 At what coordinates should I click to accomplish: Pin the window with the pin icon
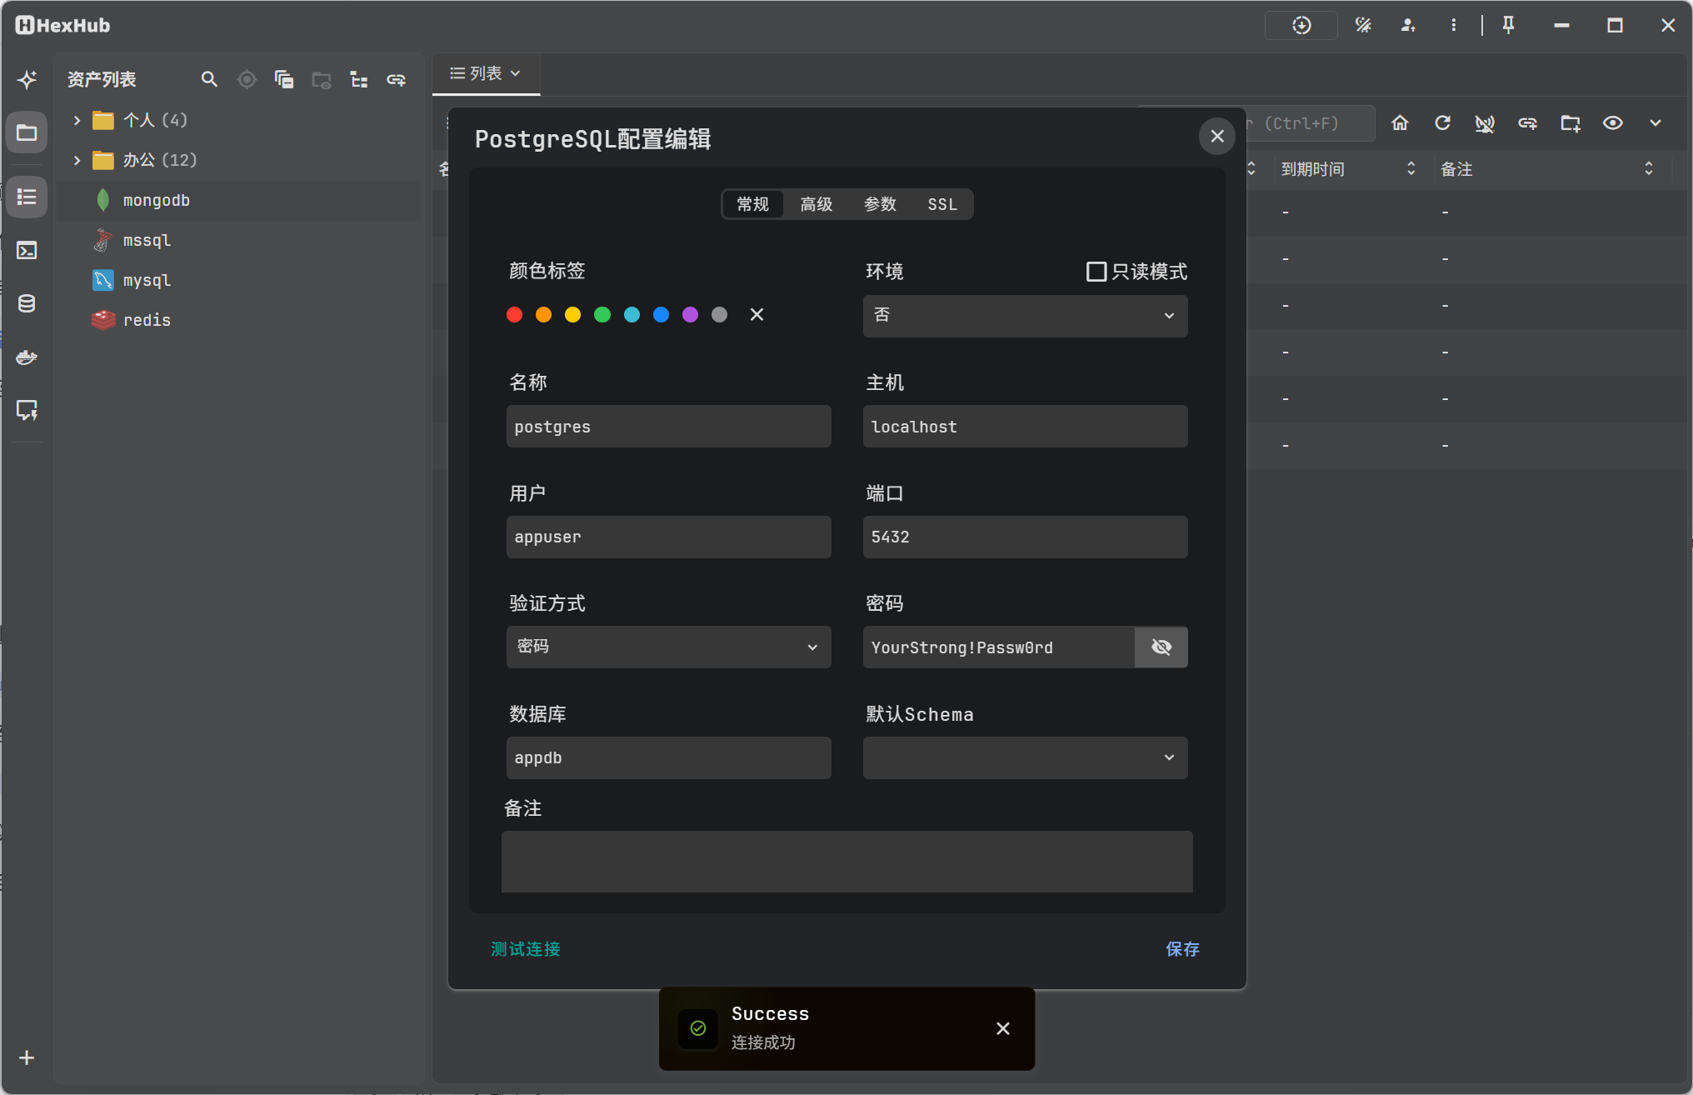tap(1508, 25)
